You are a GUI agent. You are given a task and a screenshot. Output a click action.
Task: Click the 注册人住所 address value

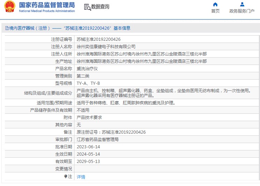142,54
